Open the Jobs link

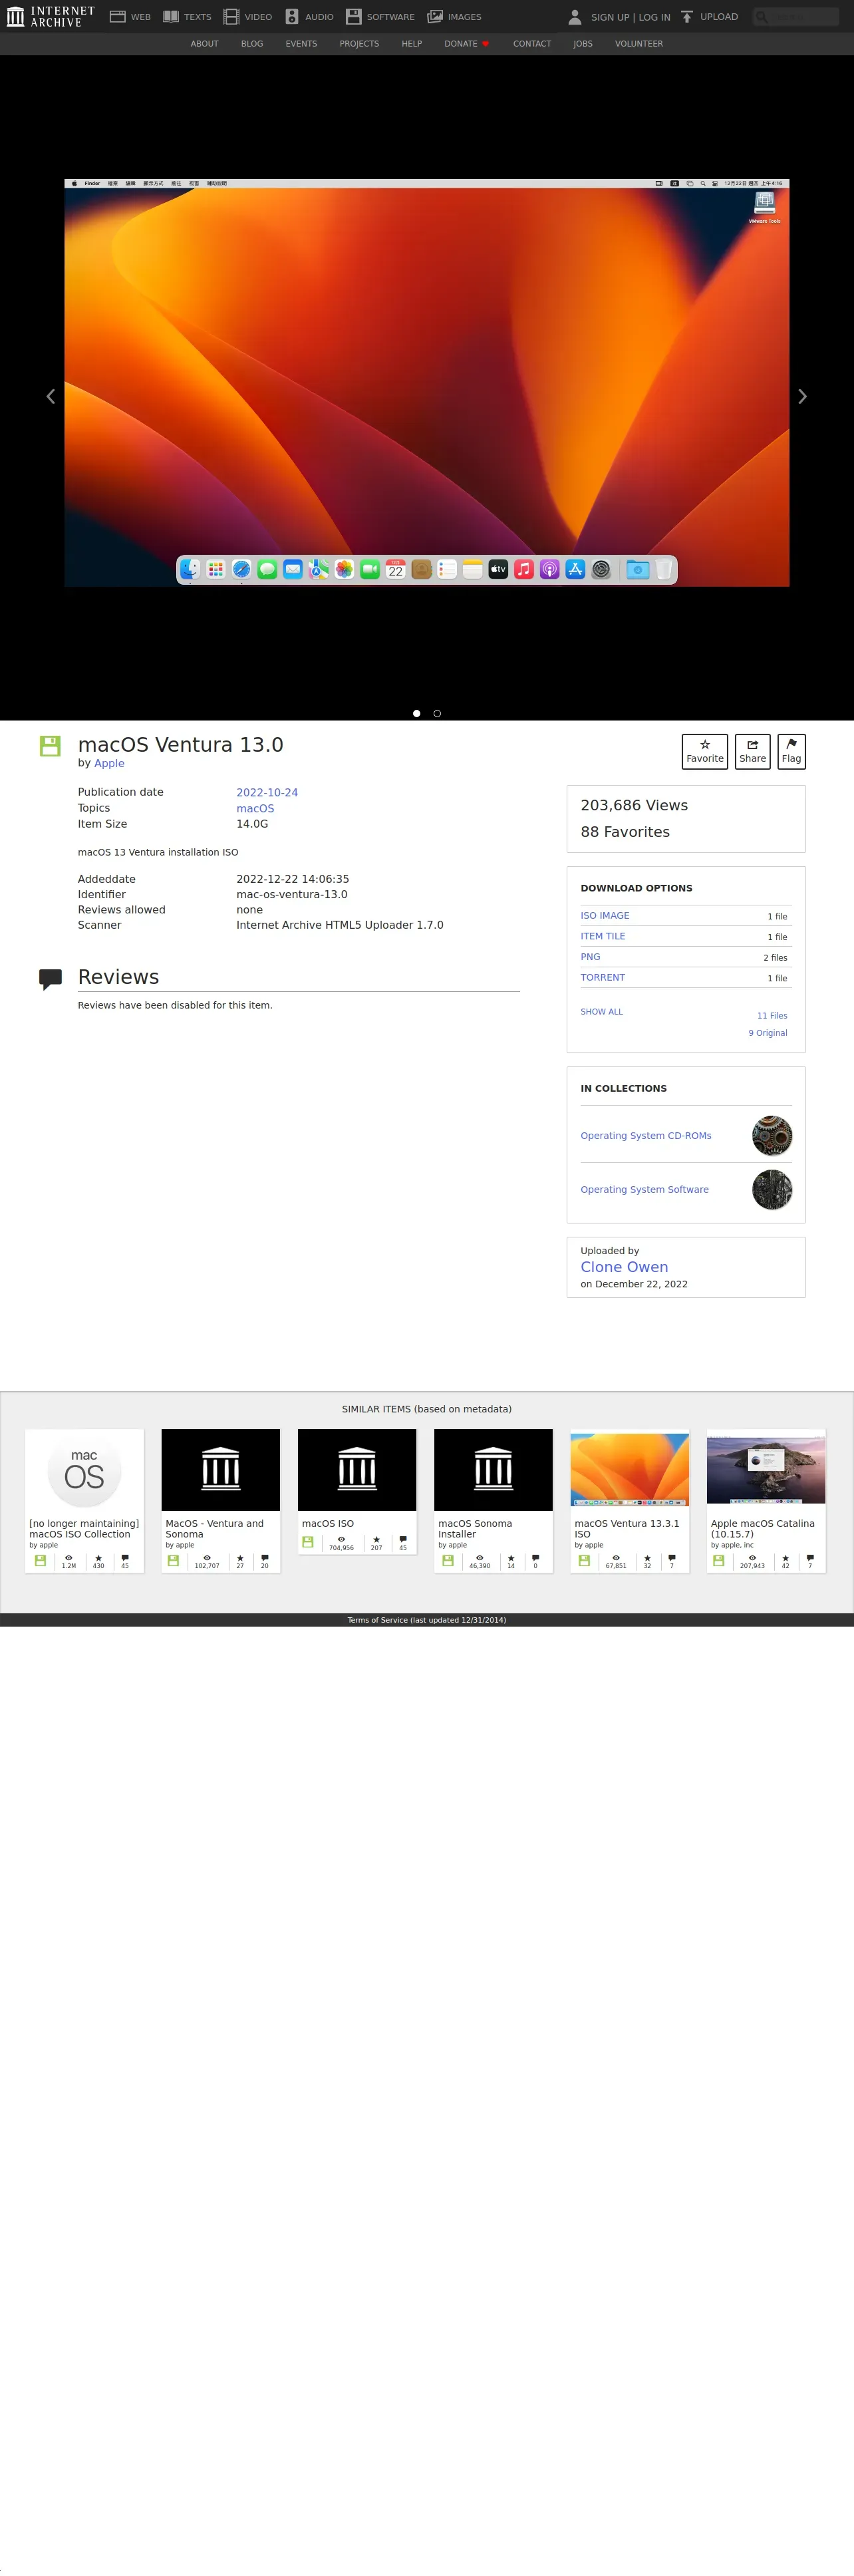(x=583, y=44)
